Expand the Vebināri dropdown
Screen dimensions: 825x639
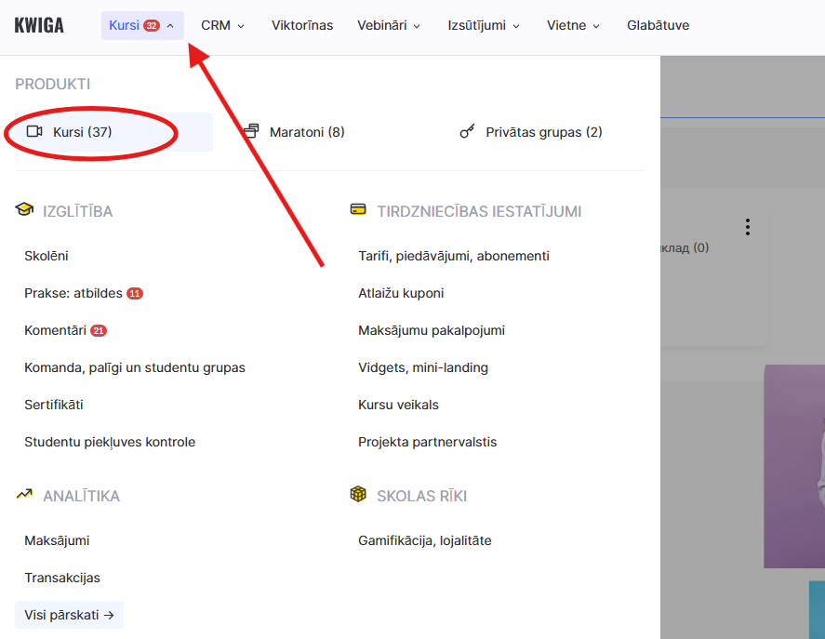(389, 25)
